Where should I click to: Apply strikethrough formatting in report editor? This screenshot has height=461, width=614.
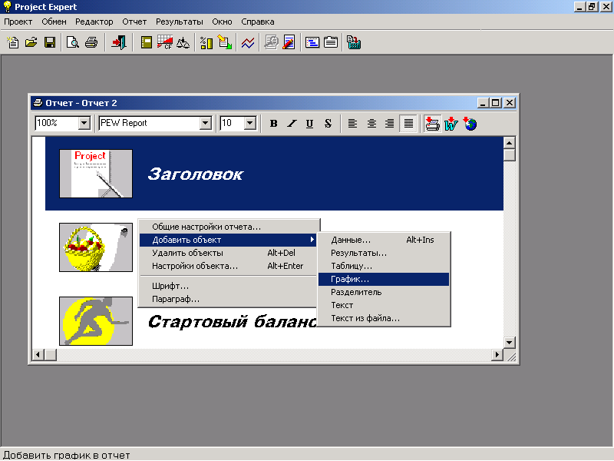point(328,124)
